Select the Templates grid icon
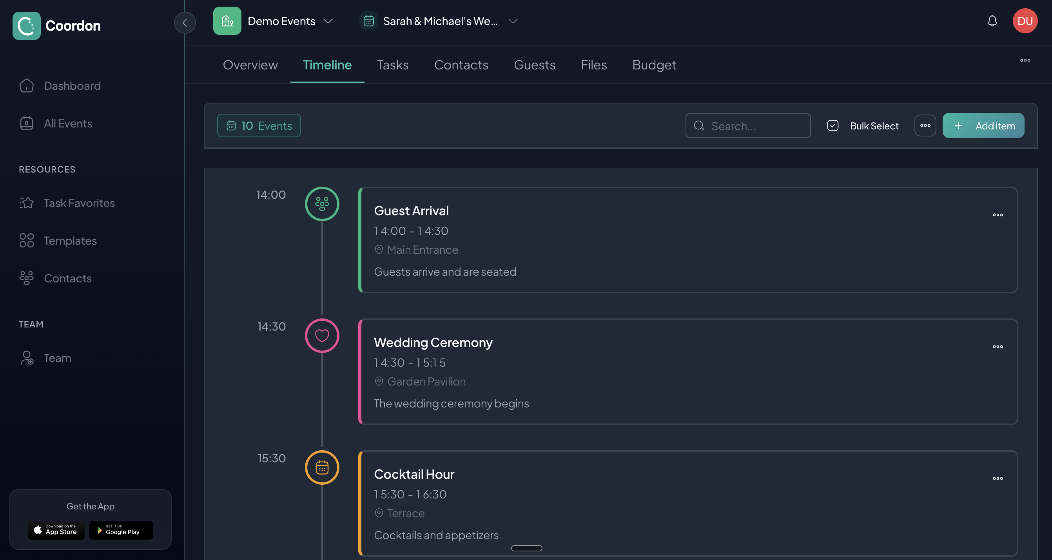 tap(26, 240)
